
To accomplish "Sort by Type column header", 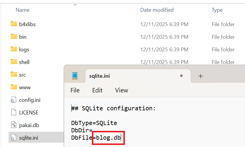I will 217,10.
